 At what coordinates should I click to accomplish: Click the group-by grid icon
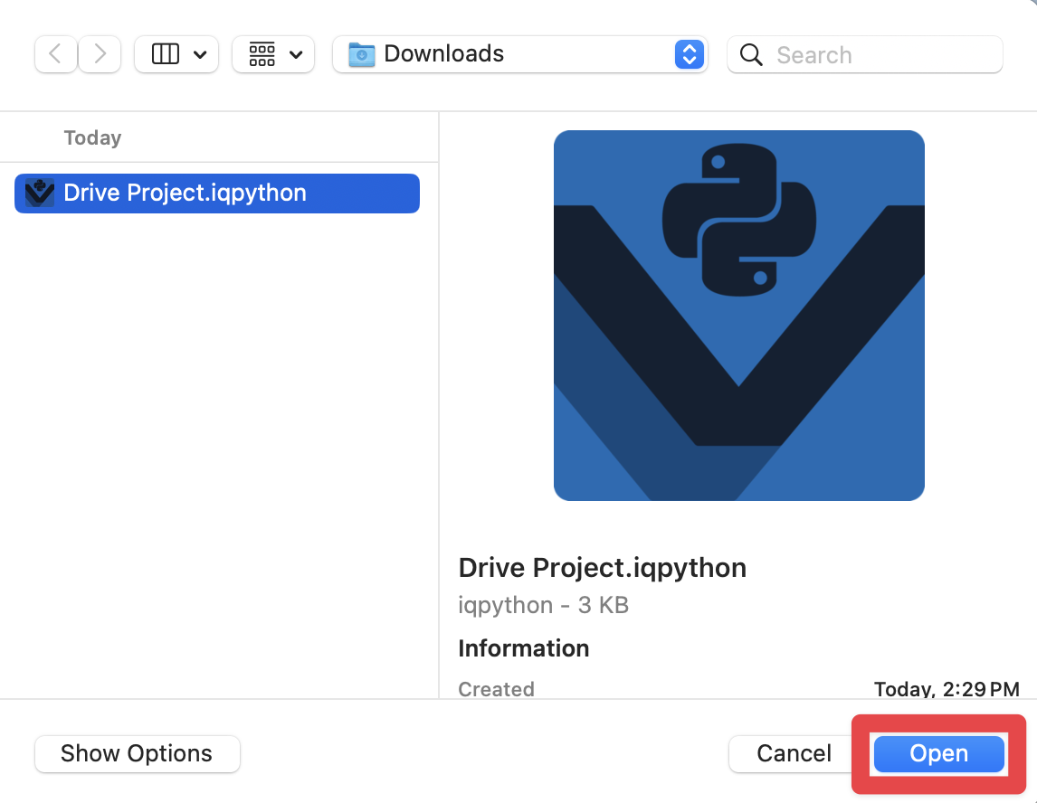pyautogui.click(x=261, y=54)
